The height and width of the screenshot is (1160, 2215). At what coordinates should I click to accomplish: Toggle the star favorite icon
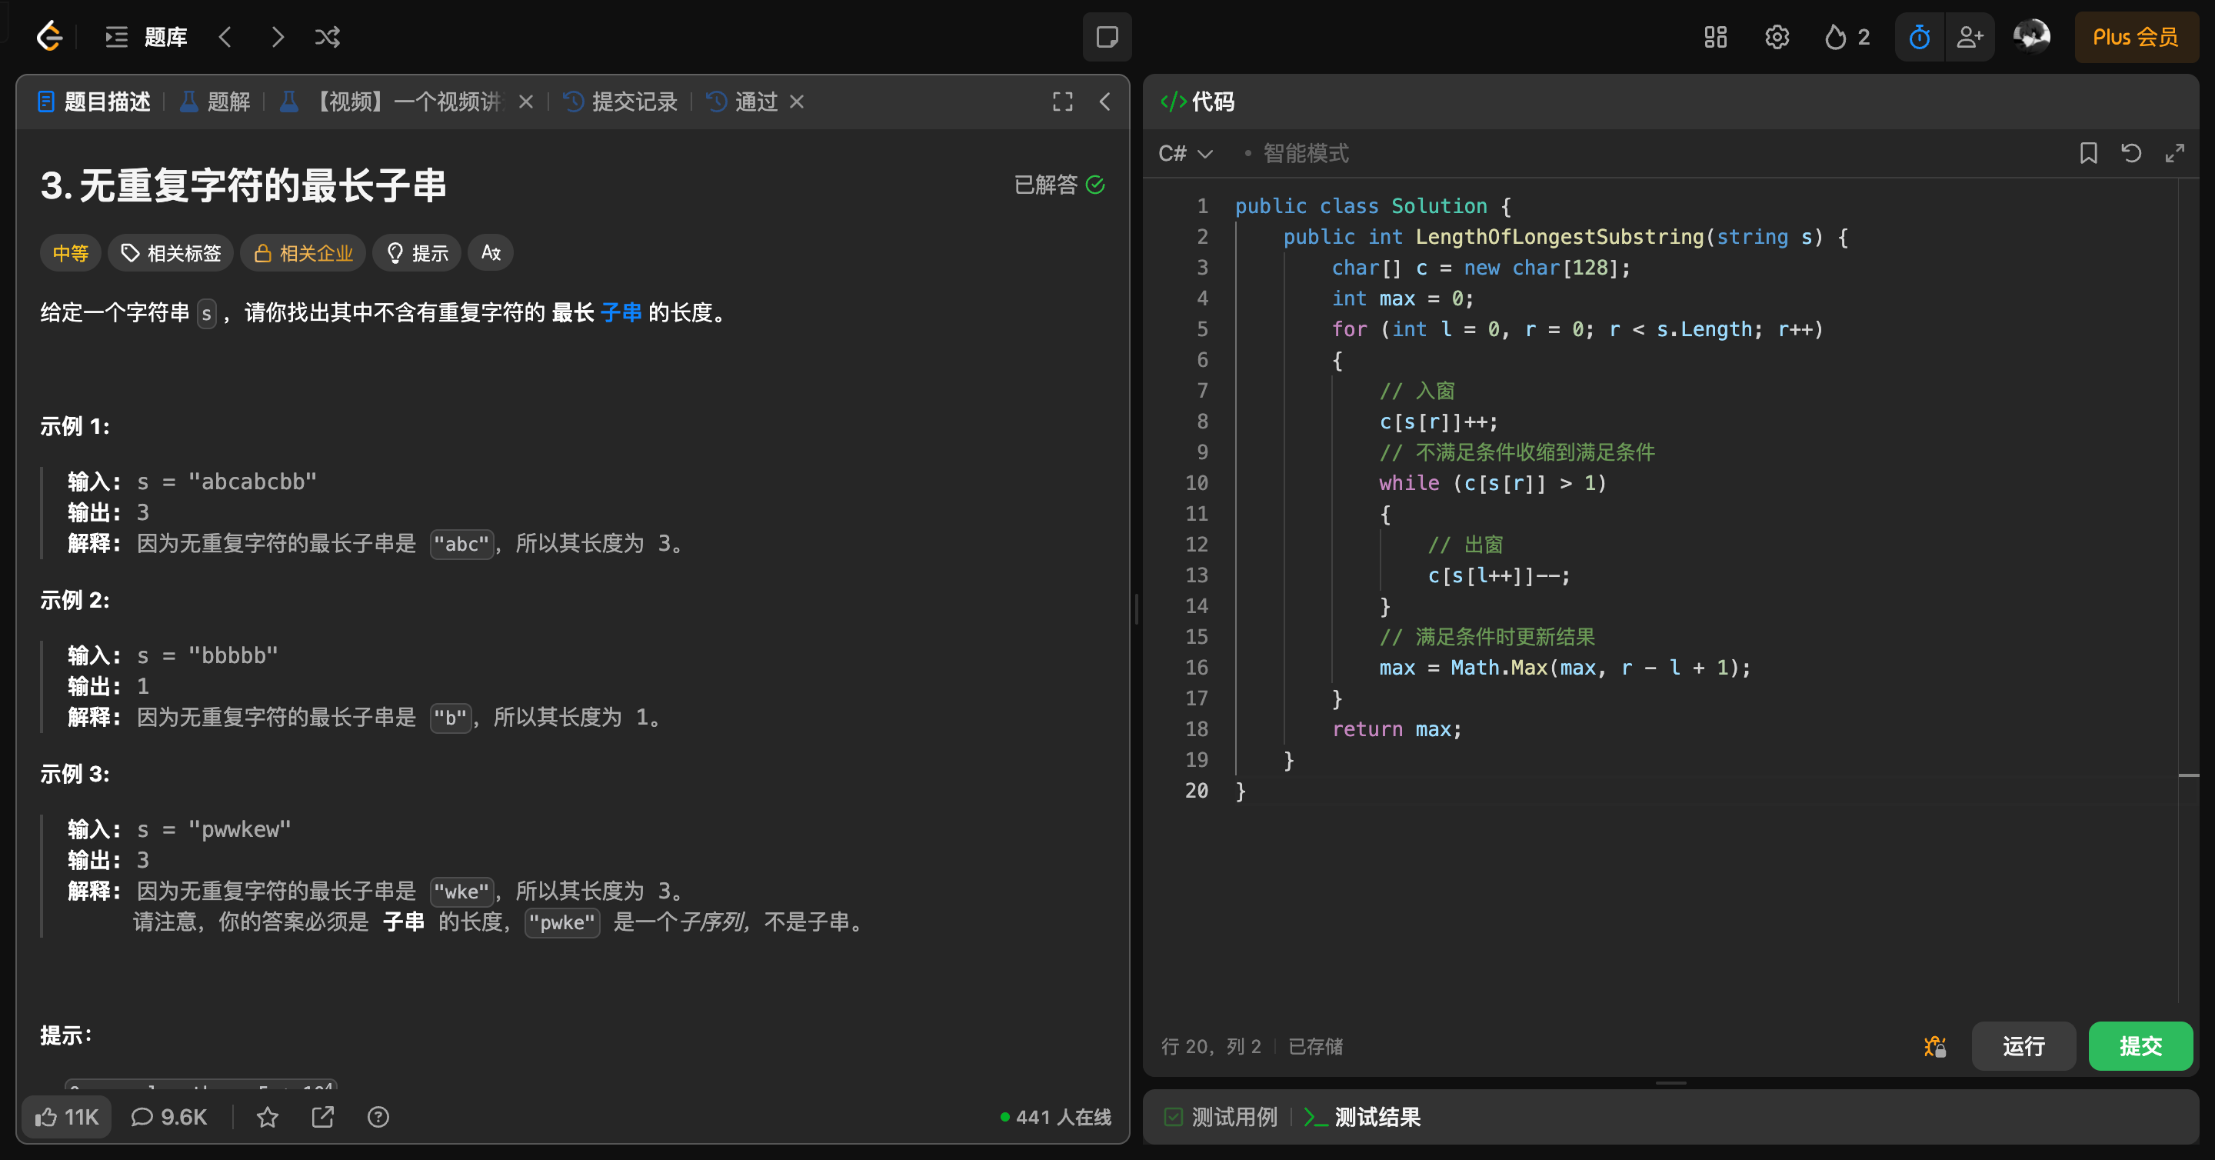[x=268, y=1117]
